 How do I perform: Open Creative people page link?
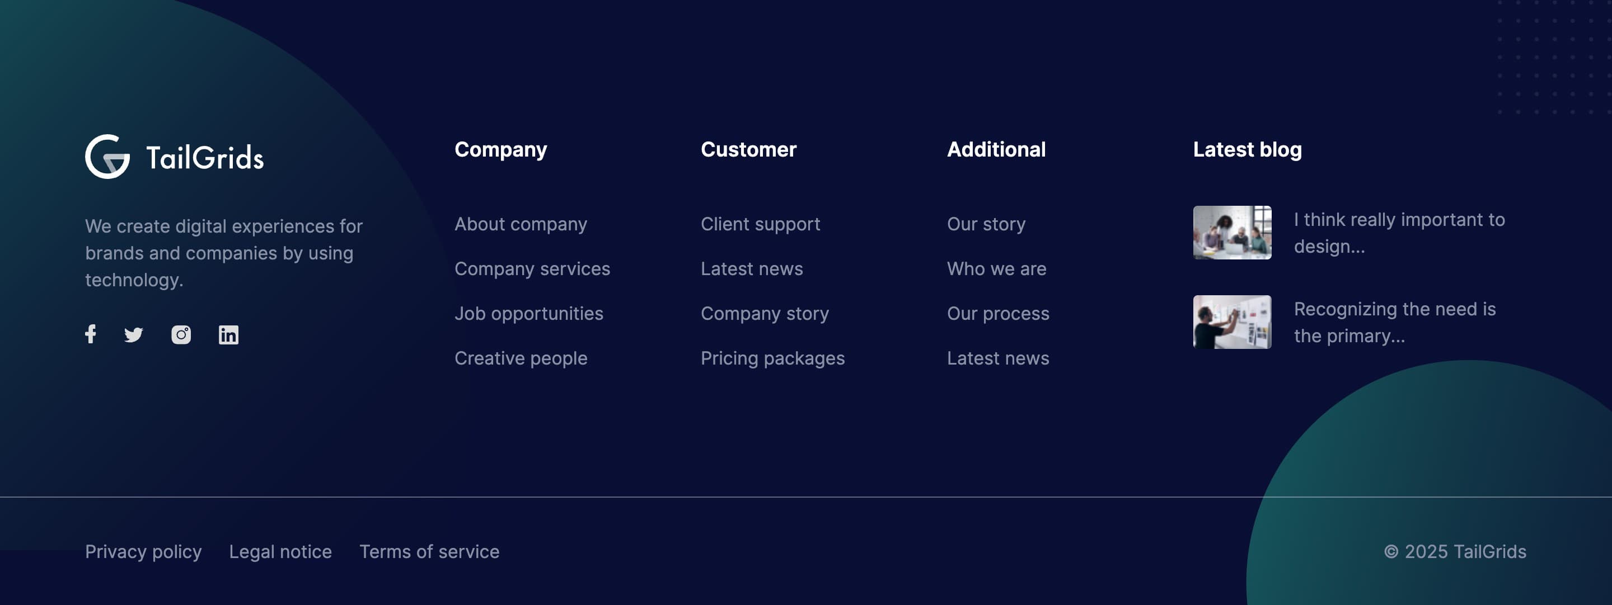(520, 357)
